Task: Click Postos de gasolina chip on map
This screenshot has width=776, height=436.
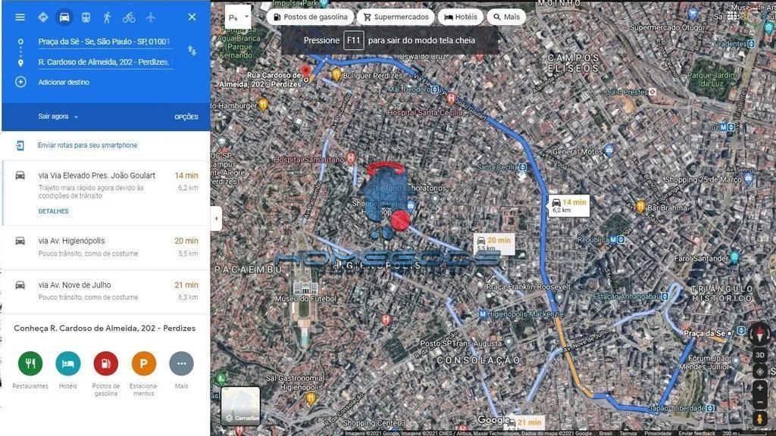Action: tap(310, 17)
